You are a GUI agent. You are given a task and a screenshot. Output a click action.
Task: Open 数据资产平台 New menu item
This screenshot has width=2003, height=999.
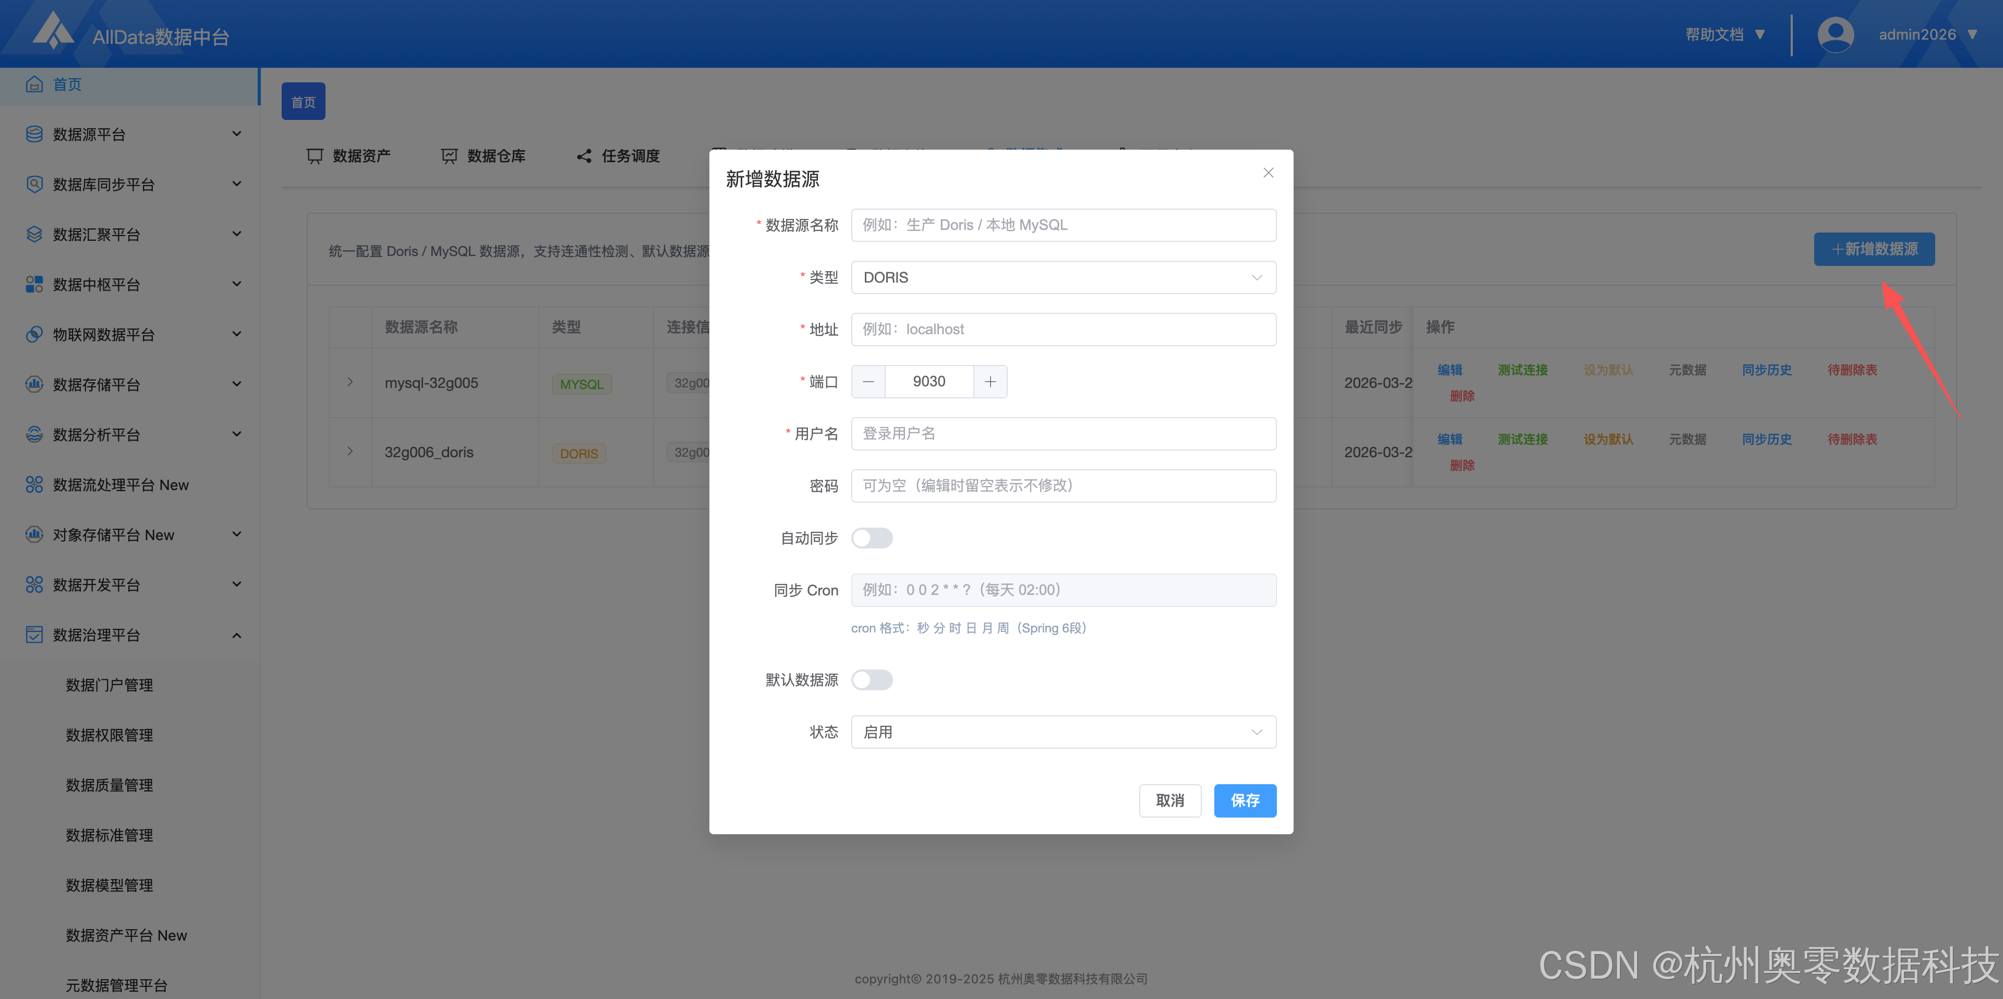coord(126,935)
